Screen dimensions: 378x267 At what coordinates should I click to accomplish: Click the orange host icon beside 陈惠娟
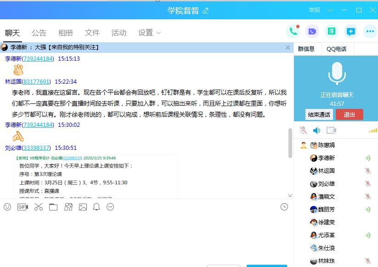point(304,145)
